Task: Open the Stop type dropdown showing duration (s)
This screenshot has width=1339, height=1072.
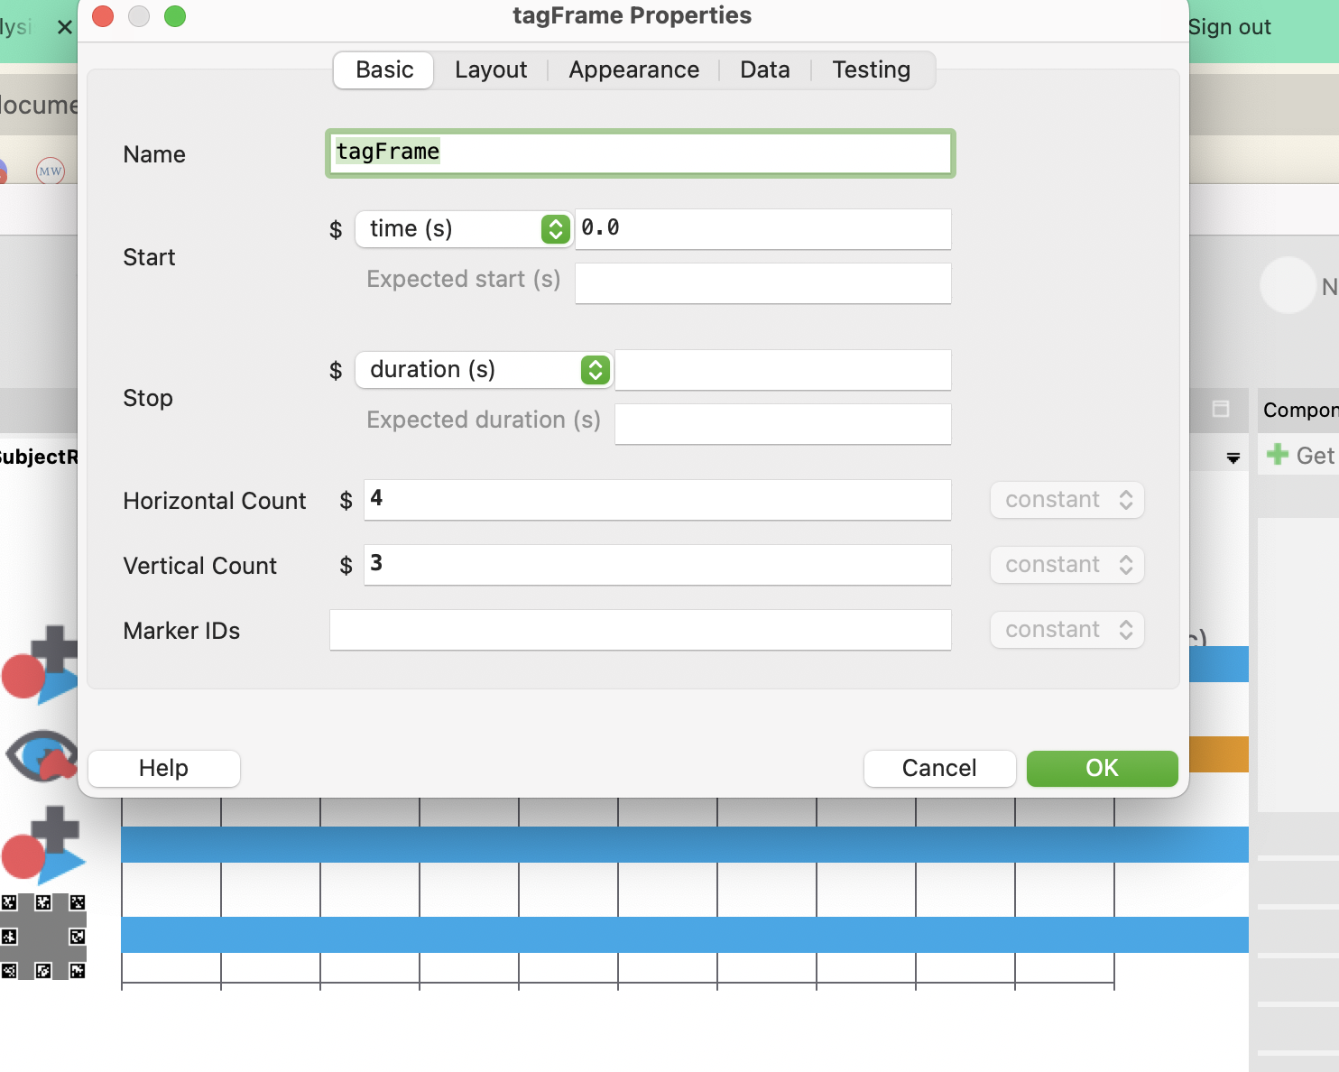Action: point(483,370)
